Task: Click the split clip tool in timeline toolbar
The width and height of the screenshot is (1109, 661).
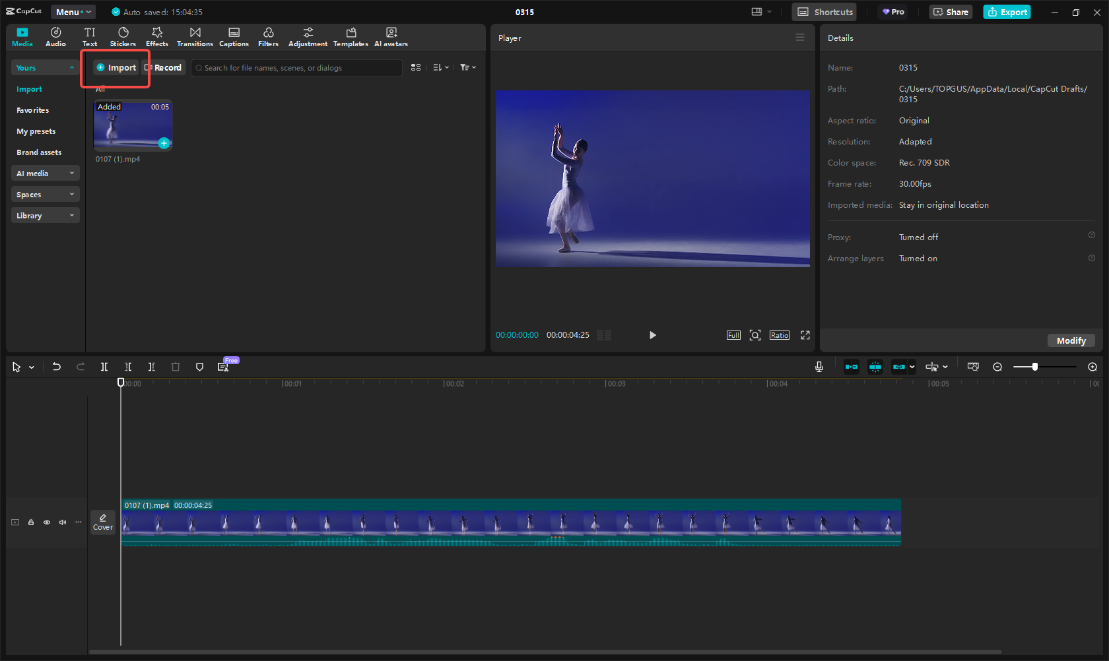Action: 104,367
